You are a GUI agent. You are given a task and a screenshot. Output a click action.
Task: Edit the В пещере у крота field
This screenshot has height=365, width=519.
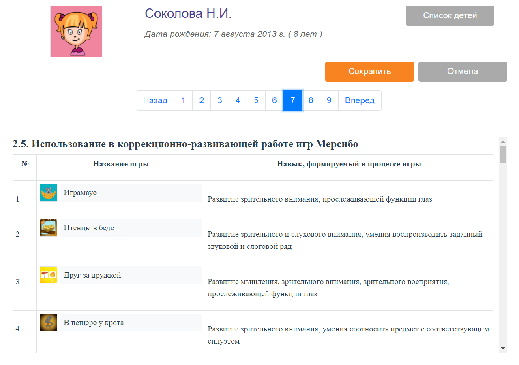(131, 323)
